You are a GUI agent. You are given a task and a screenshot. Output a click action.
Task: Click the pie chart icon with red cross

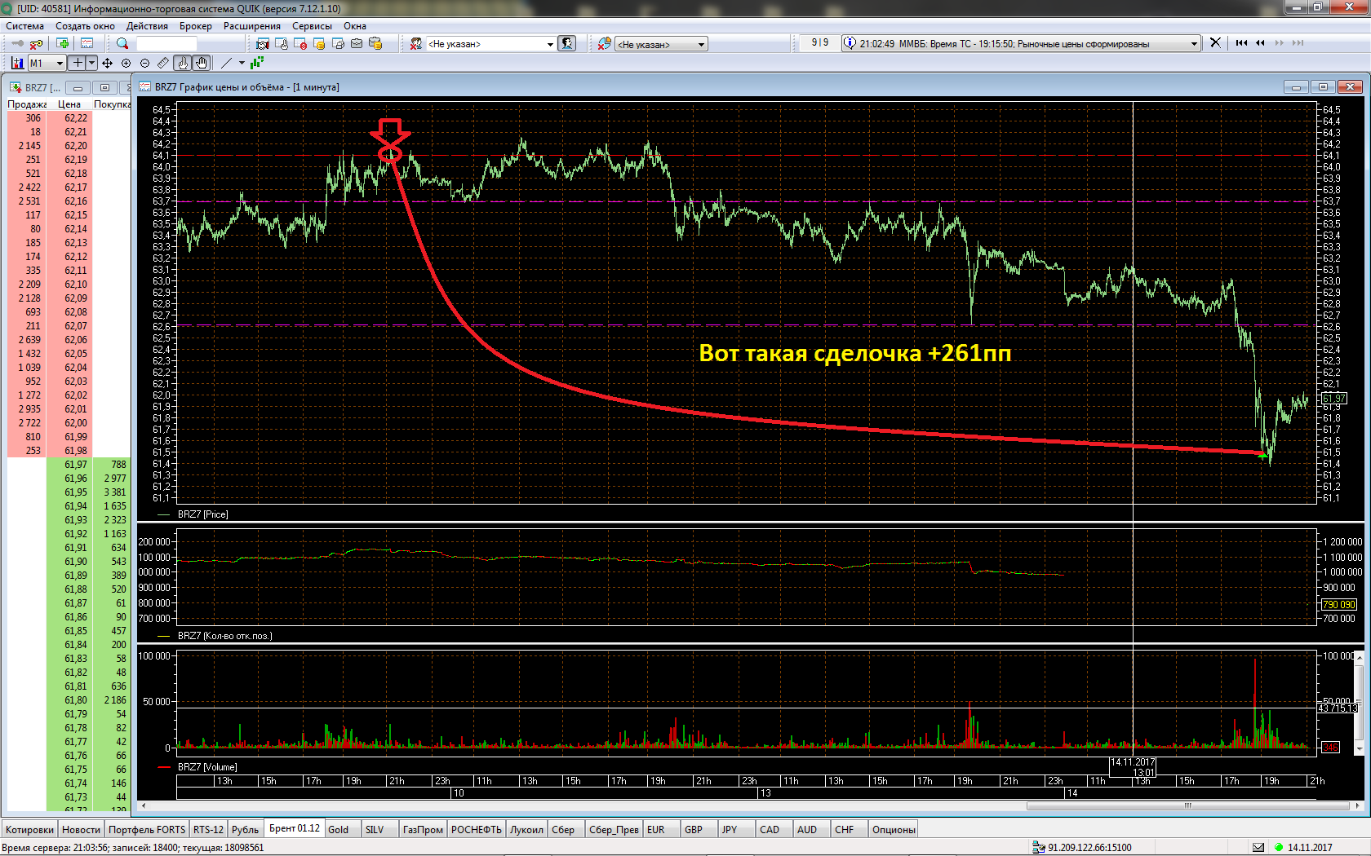(604, 43)
